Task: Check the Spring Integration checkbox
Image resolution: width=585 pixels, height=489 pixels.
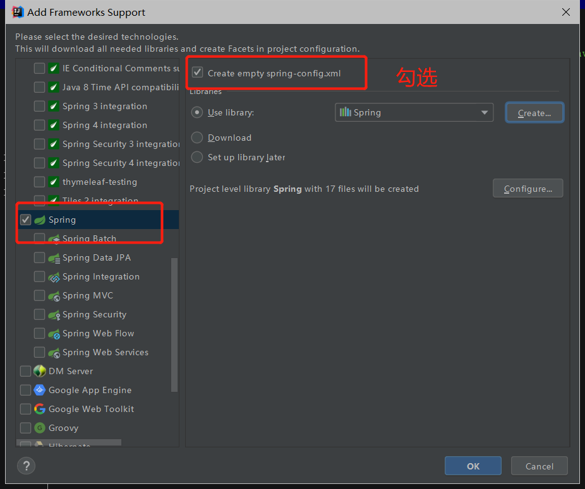Action: click(39, 276)
